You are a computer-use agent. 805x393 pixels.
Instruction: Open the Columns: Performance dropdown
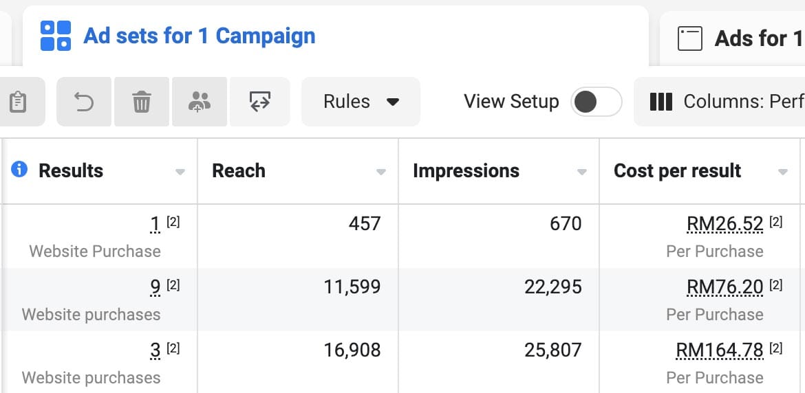(719, 102)
